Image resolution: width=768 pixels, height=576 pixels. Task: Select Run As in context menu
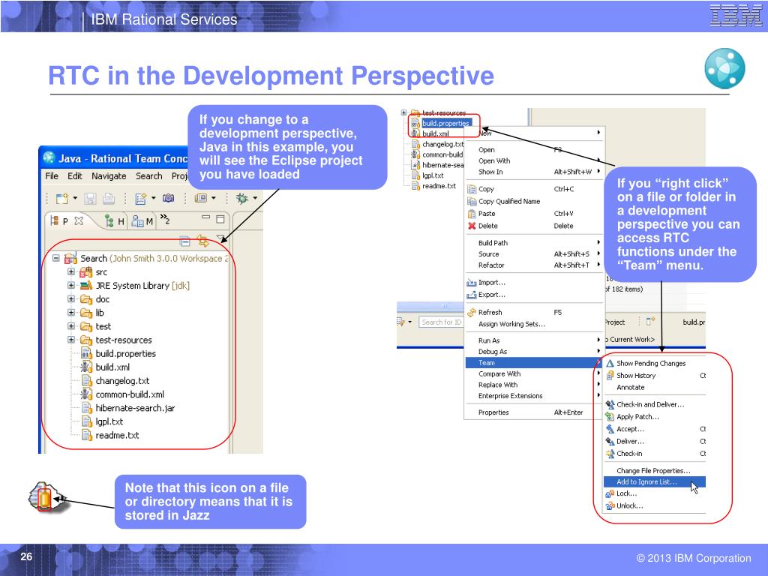[533, 340]
